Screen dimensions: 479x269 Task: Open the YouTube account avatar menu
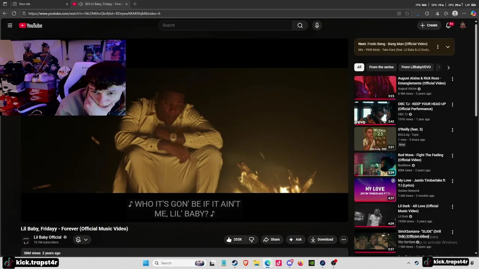(x=463, y=25)
